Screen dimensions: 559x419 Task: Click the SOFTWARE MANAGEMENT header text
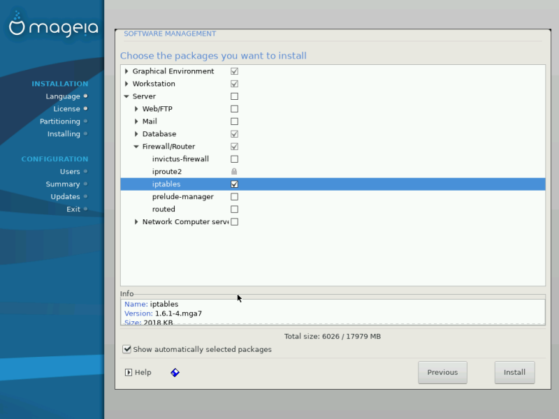170,34
